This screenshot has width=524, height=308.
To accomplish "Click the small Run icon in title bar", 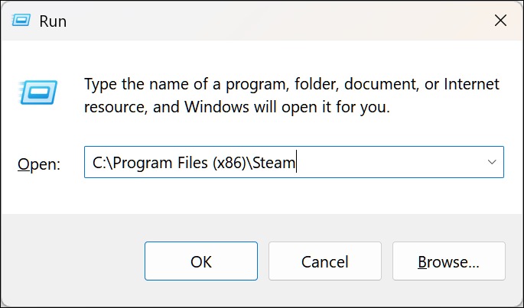I will click(21, 21).
